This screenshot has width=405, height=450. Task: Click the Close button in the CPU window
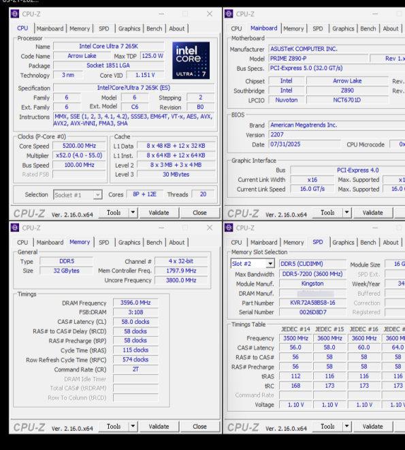(x=199, y=213)
